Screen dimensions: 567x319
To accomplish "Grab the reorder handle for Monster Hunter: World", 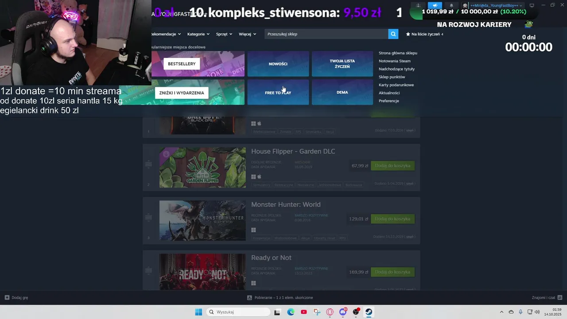I will 148,218.
